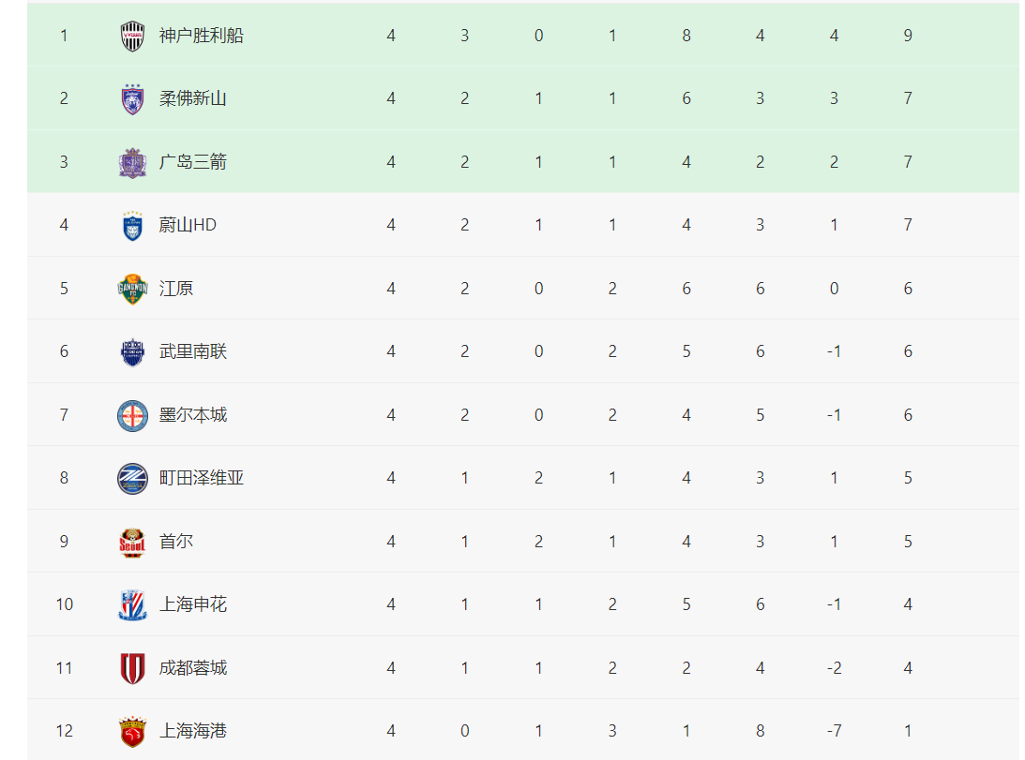Click the 上海海港 team name text
The image size is (1025, 760).
tap(193, 731)
